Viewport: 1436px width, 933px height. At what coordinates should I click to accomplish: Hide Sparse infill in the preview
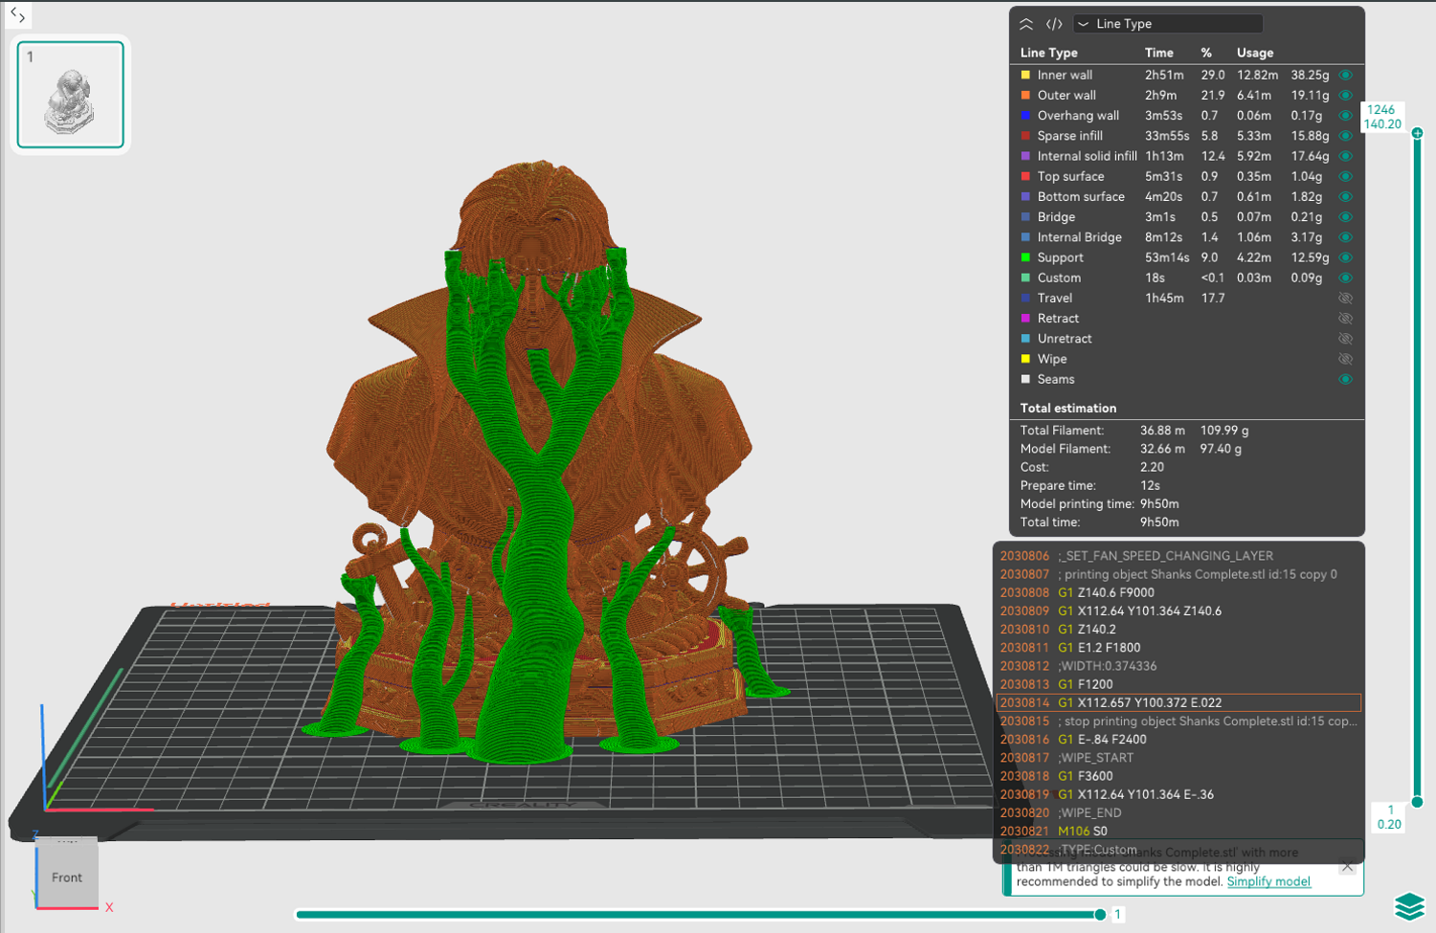(1345, 136)
